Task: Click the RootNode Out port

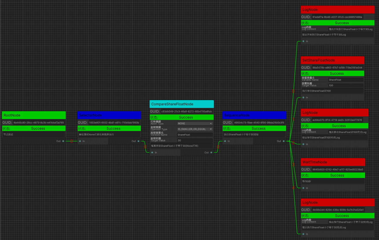Action: (x=63, y=141)
